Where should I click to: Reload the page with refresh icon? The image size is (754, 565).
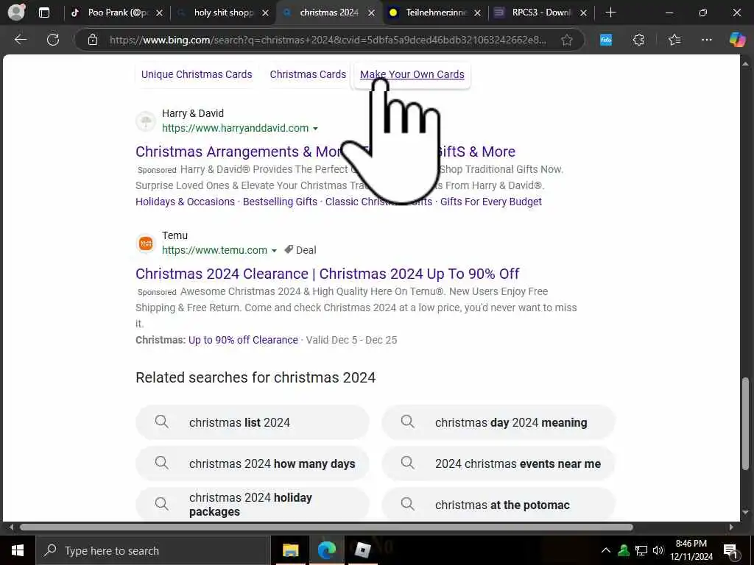(x=53, y=40)
